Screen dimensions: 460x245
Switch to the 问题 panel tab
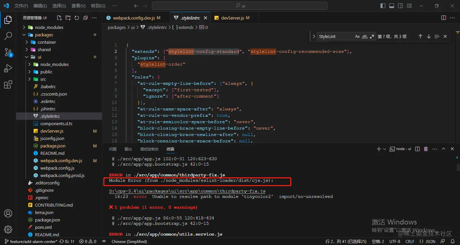[113, 149]
